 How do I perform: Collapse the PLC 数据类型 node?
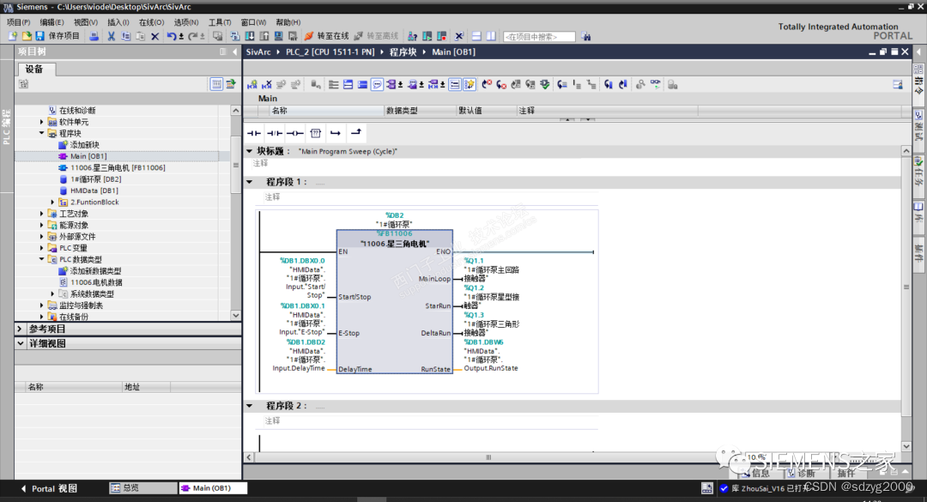tap(42, 259)
